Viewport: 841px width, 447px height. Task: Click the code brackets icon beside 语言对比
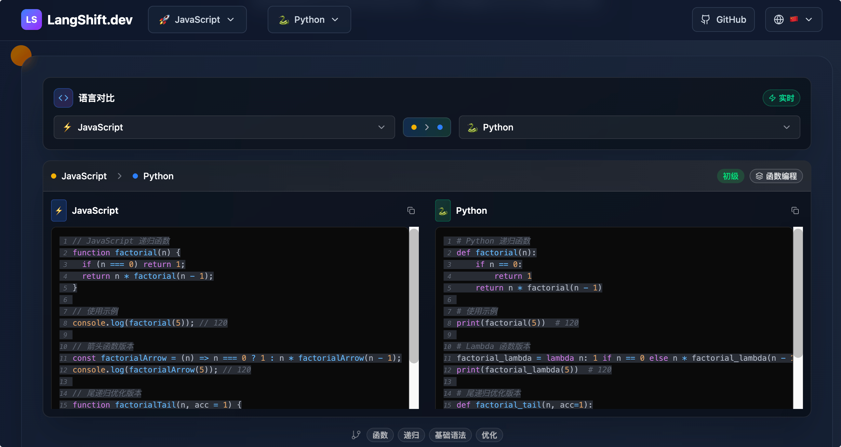(63, 98)
